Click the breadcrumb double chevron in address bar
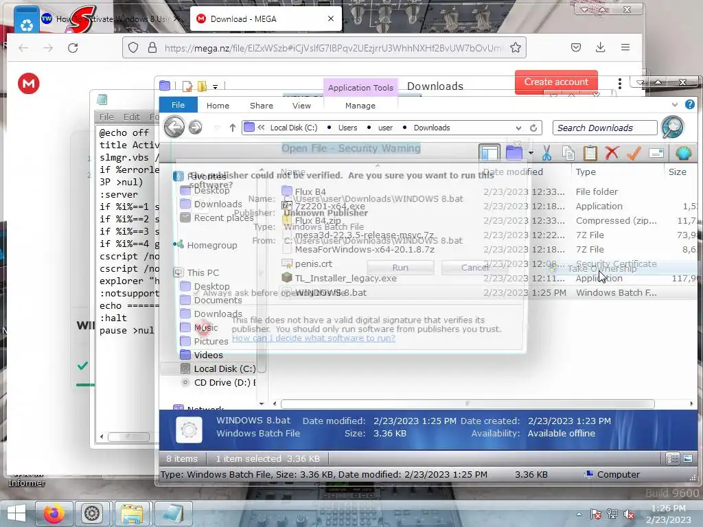 pyautogui.click(x=261, y=128)
